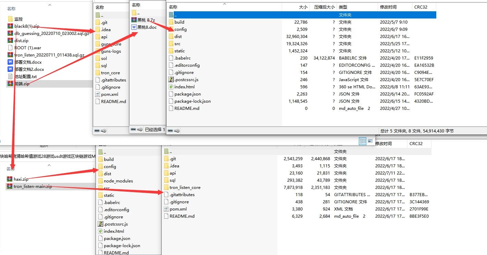
Task: Switch to the details list view icon
Action: coord(363,141)
